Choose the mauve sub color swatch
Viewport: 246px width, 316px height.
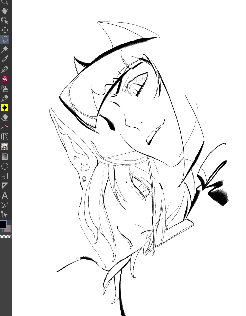pyautogui.click(x=8, y=229)
